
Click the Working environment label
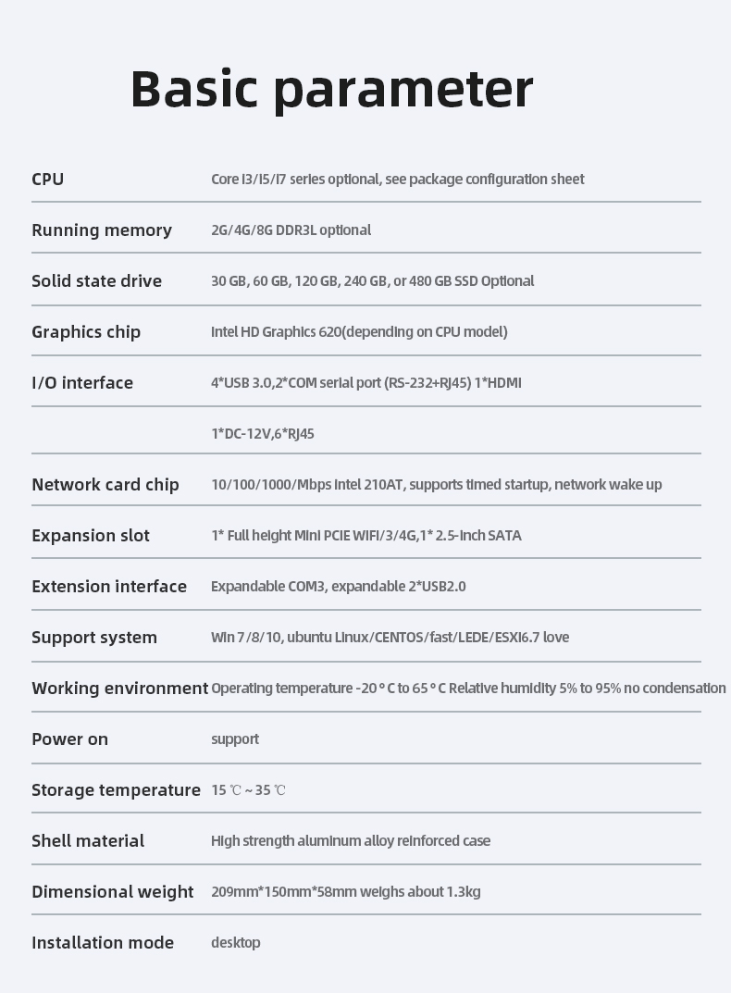pyautogui.click(x=119, y=688)
